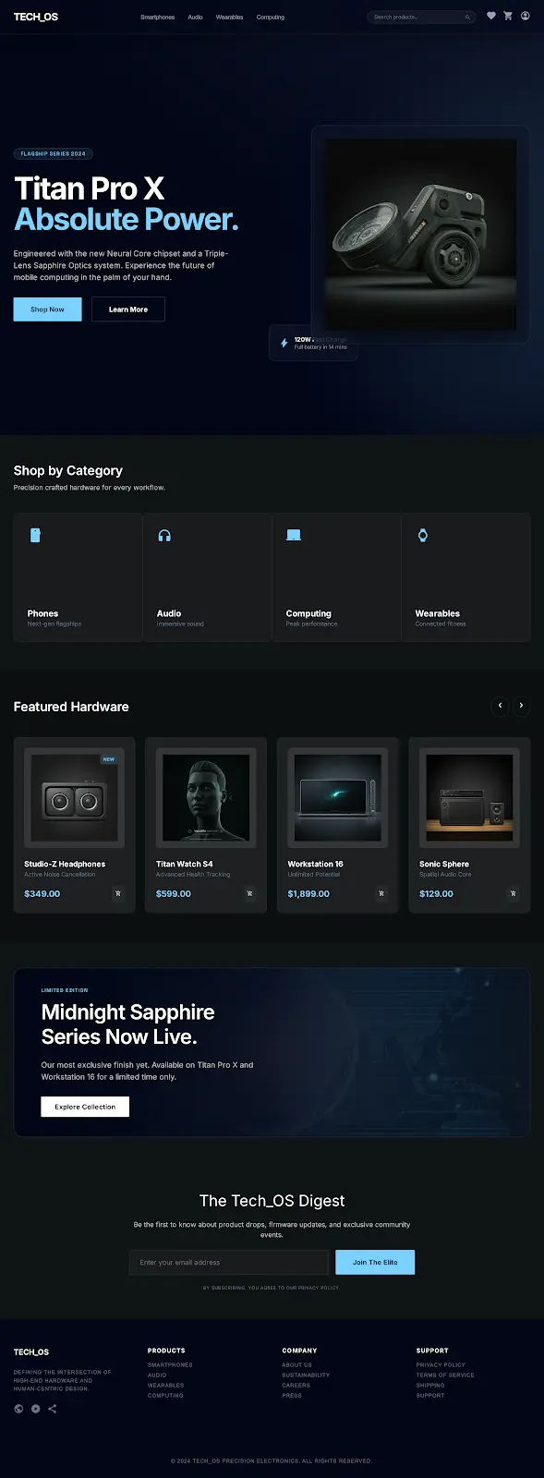Click the search magnifier icon

467,18
